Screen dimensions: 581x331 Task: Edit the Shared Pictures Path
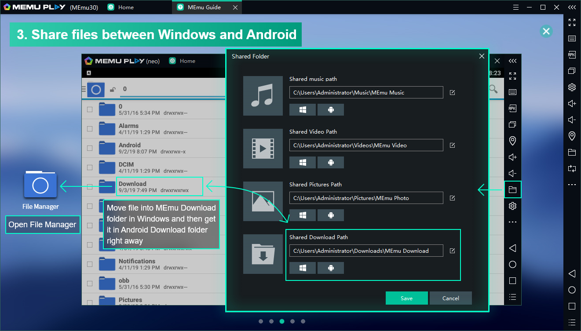[452, 198]
